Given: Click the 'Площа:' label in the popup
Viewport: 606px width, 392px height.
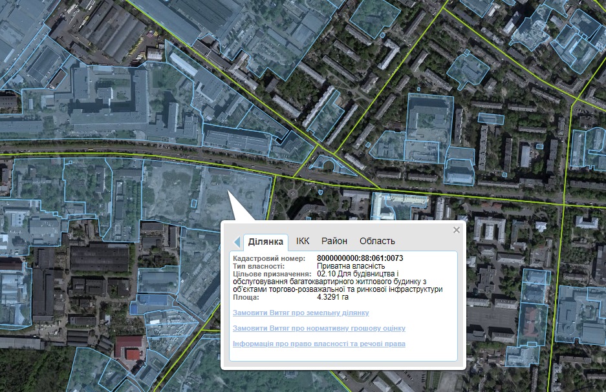Looking at the screenshot, I should (x=246, y=298).
